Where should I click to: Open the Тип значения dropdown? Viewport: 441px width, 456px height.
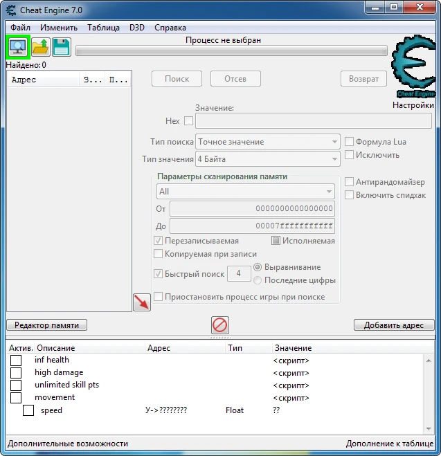268,158
